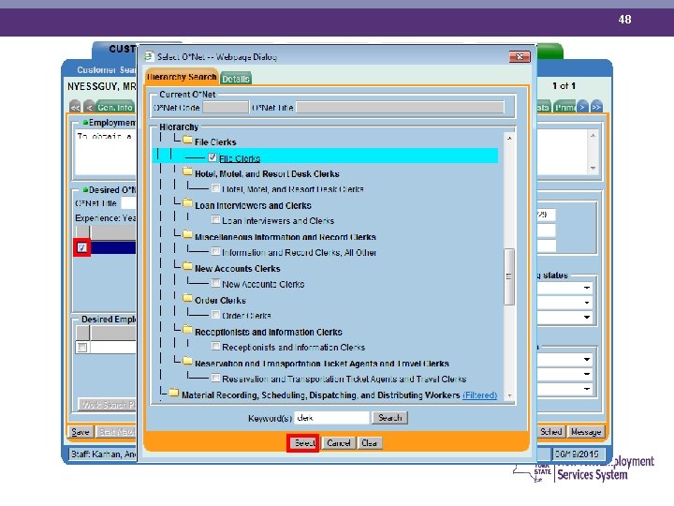Open the File Clerks folder icon
Viewport: 674px width, 506px height.
click(x=187, y=141)
